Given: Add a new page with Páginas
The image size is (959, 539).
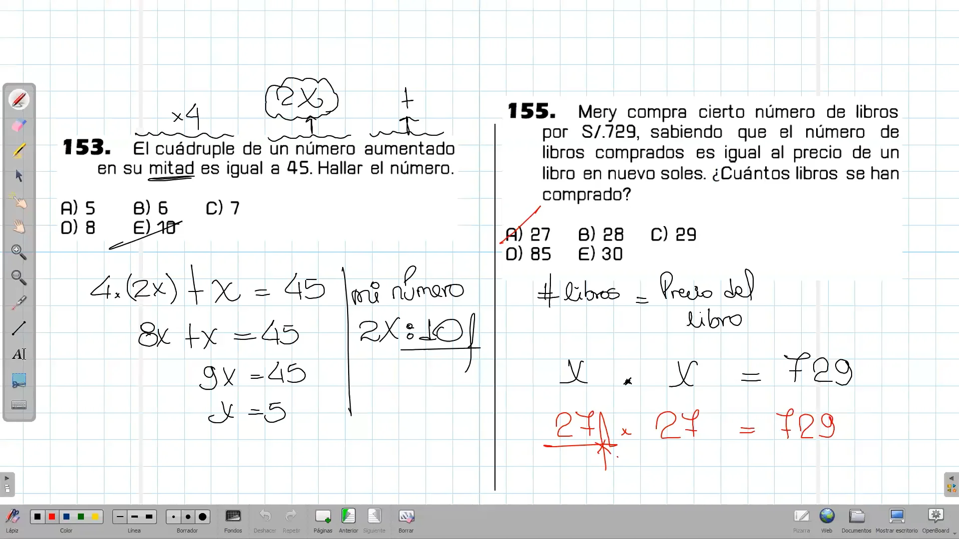Looking at the screenshot, I should pyautogui.click(x=323, y=521).
